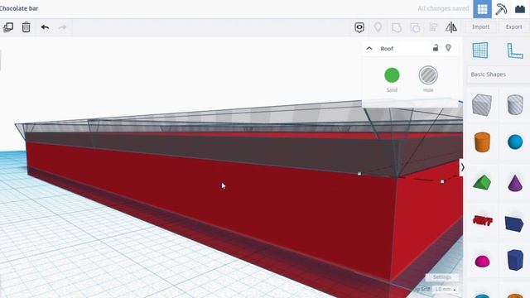Image resolution: width=530 pixels, height=298 pixels.
Task: Switch to 3D design grid view
Action: click(x=482, y=9)
